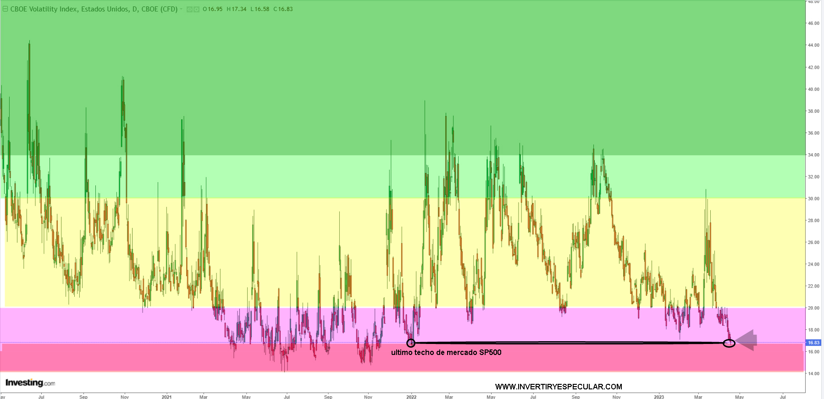
Task: Click the blue 16.83 current price tag
Action: point(813,343)
